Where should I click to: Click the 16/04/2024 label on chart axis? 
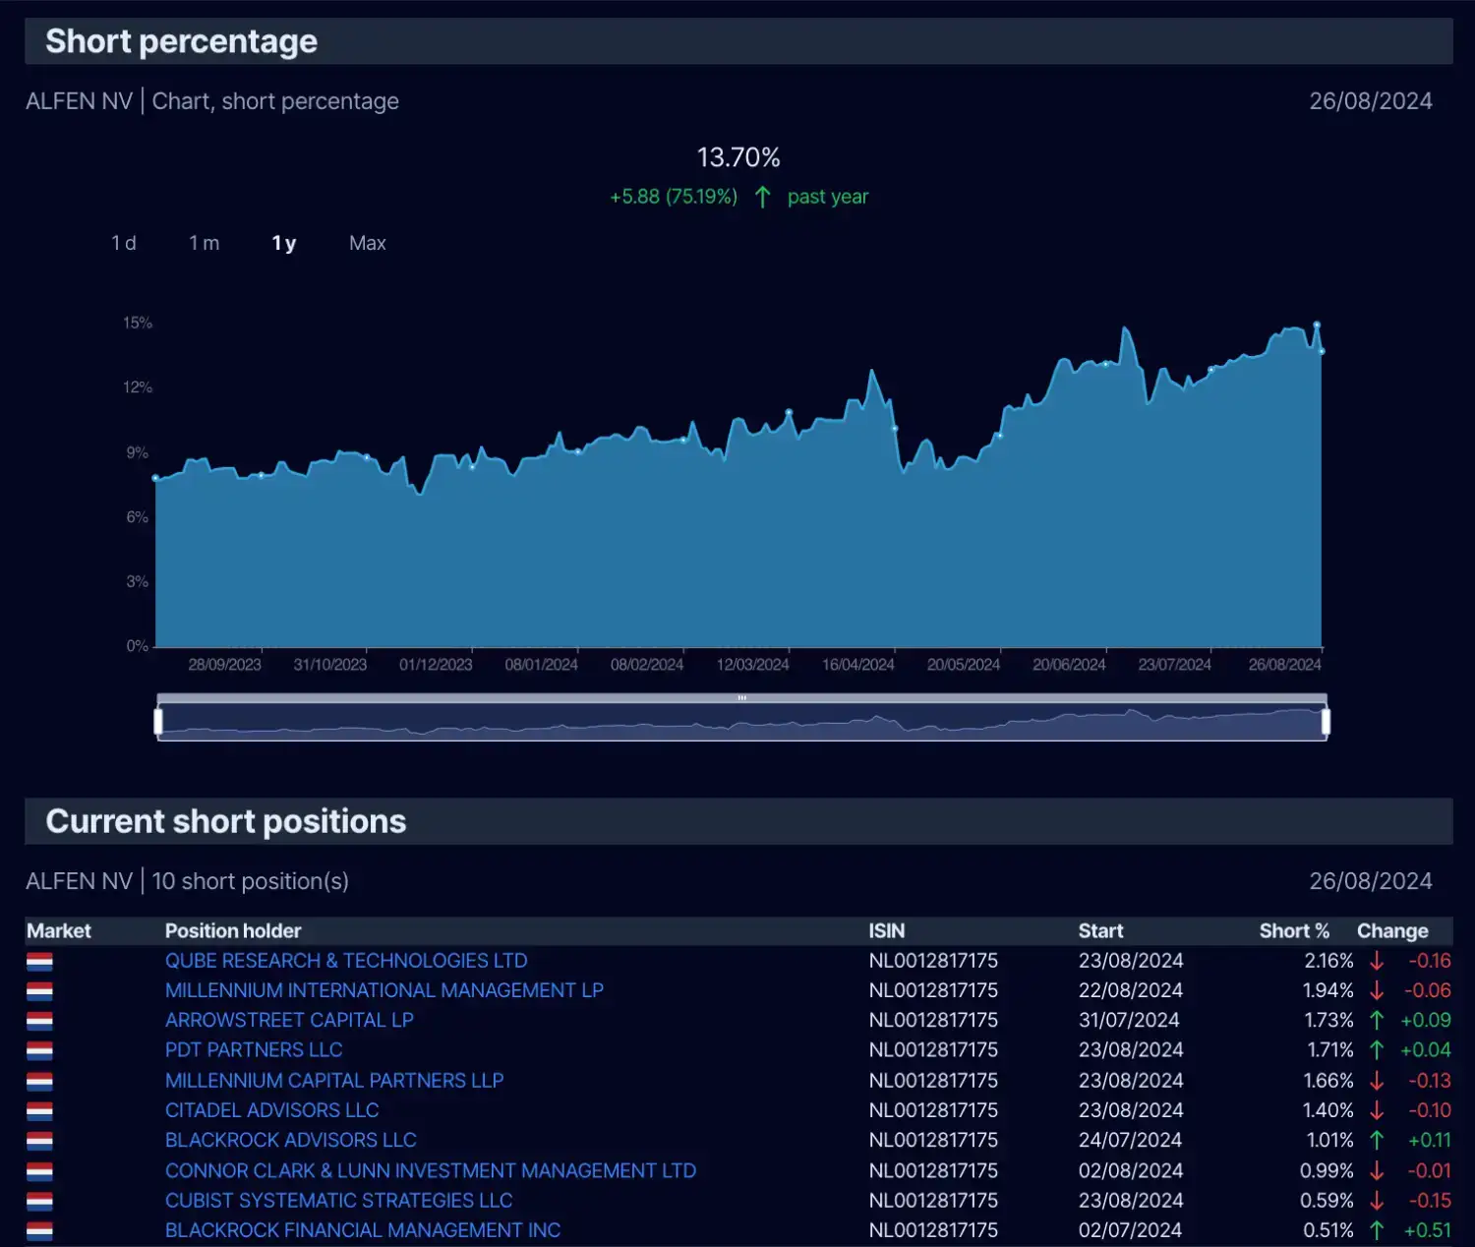click(x=858, y=665)
